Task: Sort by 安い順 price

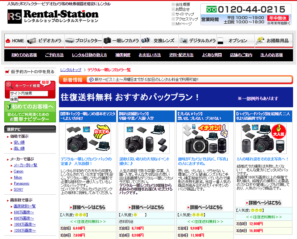Action: tap(19, 142)
